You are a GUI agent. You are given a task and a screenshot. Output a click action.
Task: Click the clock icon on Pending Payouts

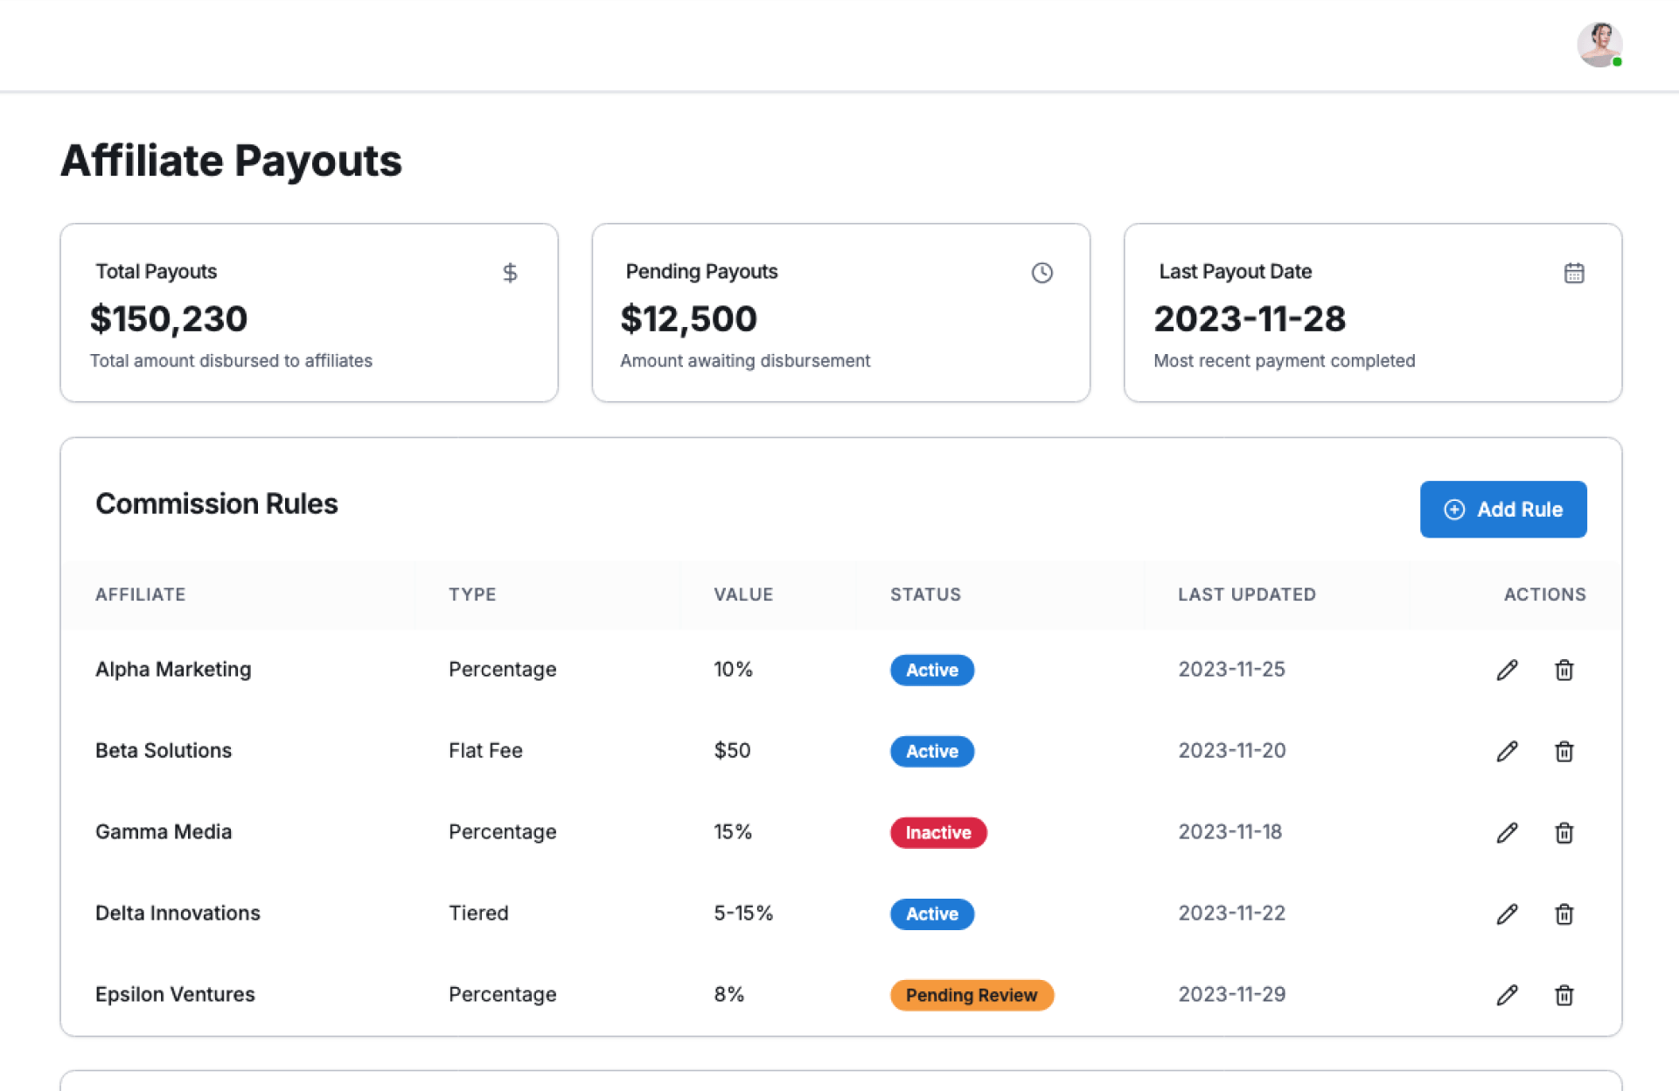[x=1042, y=273]
